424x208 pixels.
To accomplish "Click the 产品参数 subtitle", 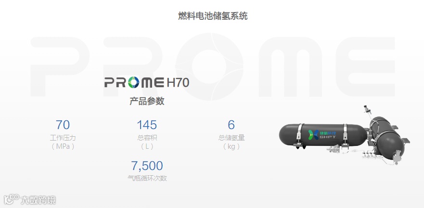I will 147,101.
